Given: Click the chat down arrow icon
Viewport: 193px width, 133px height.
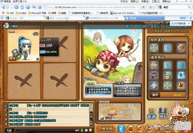Looking at the screenshot, I should tap(6, 120).
